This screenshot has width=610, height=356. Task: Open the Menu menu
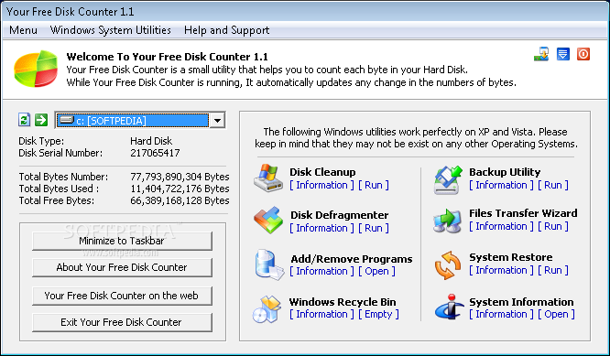[x=23, y=30]
